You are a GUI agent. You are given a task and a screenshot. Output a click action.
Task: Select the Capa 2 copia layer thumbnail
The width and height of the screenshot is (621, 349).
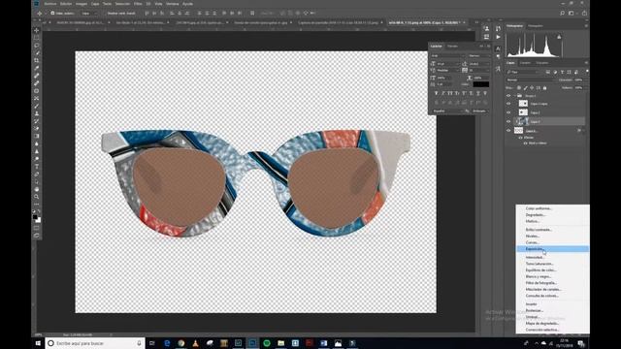(523, 104)
